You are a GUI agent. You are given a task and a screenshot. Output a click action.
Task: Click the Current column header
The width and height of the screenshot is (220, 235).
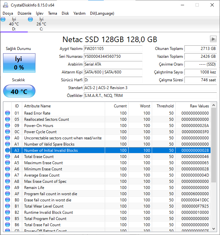tap(117, 106)
